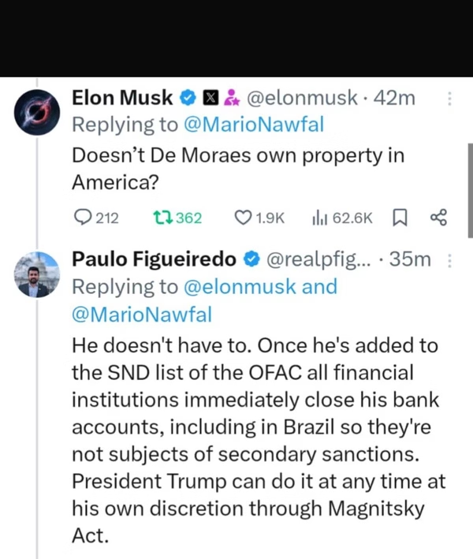Click Elon Musk's blue verified badge
Image resolution: width=473 pixels, height=559 pixels.
[188, 99]
